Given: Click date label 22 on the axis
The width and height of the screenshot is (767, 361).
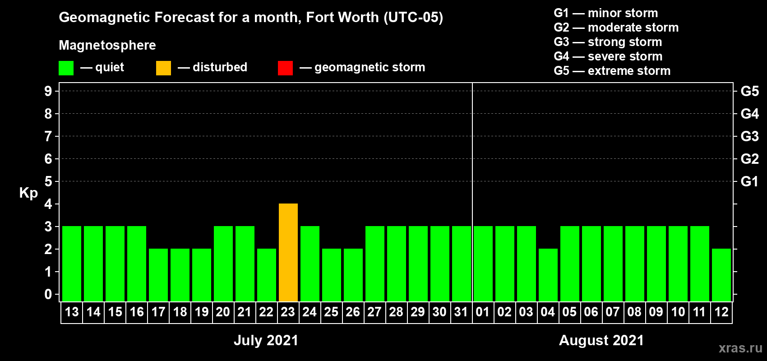Looking at the screenshot, I should [x=266, y=312].
